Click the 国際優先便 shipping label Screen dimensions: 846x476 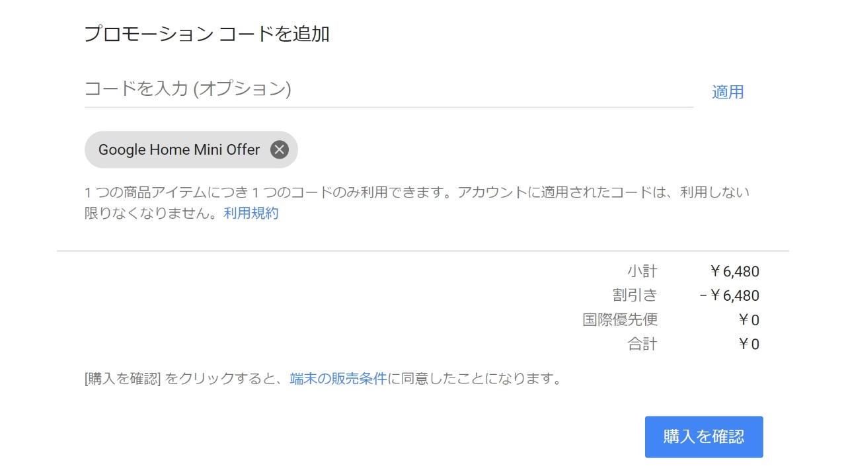[x=620, y=320]
